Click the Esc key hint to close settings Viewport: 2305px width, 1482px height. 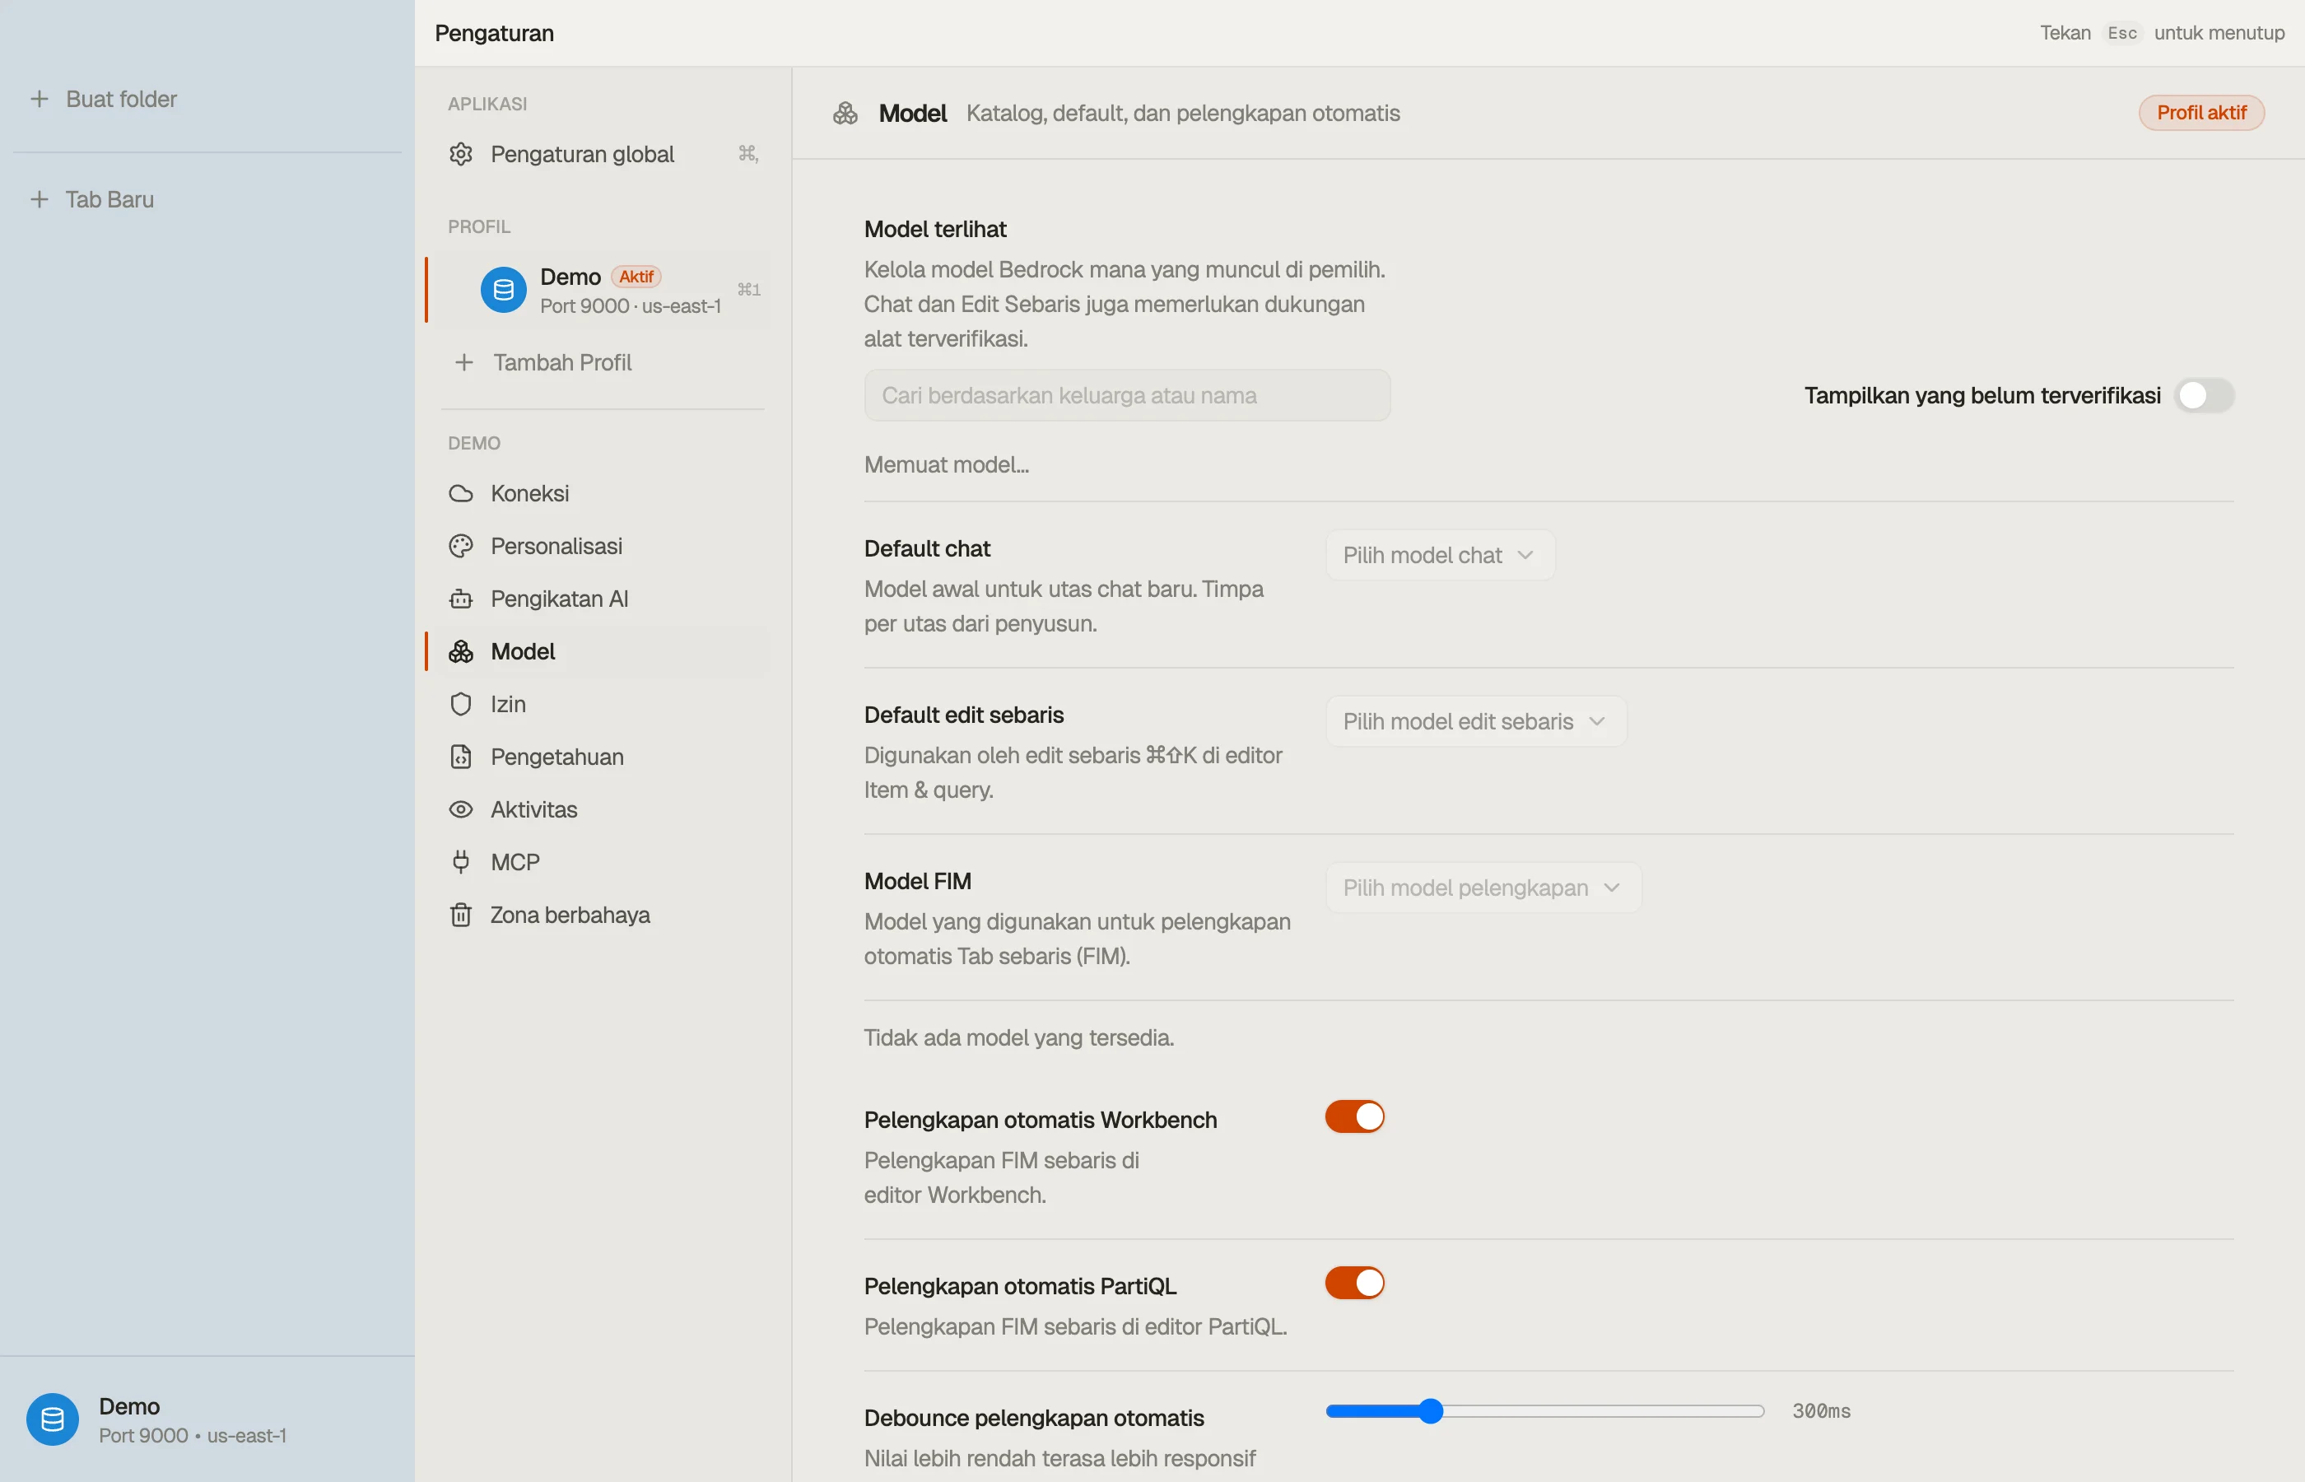(2122, 34)
